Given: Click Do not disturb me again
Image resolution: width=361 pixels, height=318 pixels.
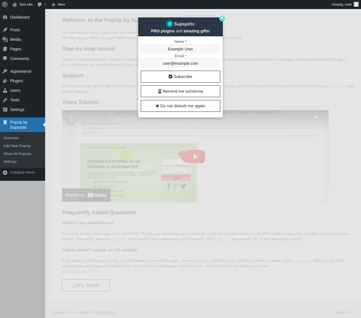Looking at the screenshot, I should (180, 106).
